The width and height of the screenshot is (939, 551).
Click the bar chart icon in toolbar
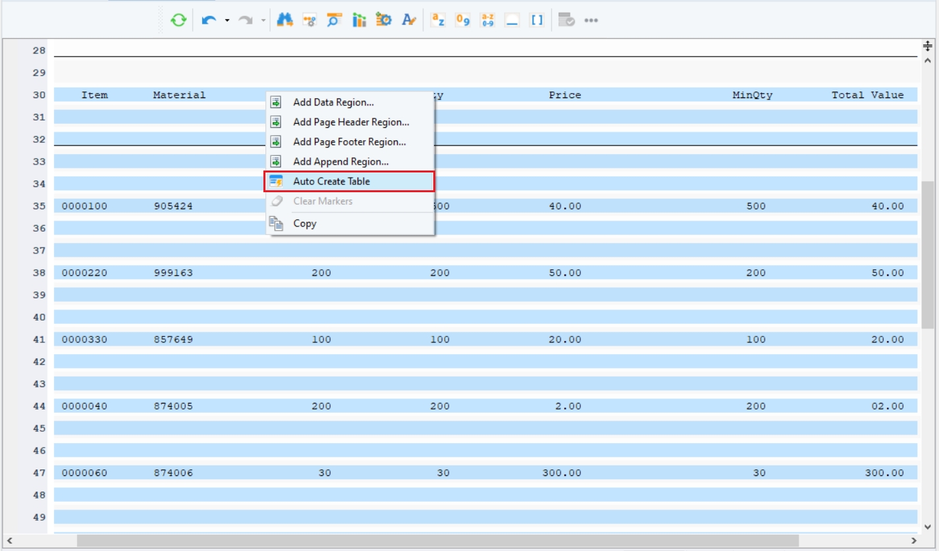[359, 20]
